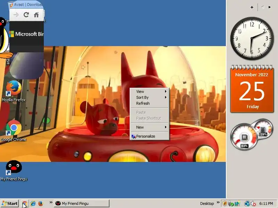Viewport: 278px width, 208px height.
Task: Click the Safely Remove Hardware tray icon
Action: click(x=231, y=203)
